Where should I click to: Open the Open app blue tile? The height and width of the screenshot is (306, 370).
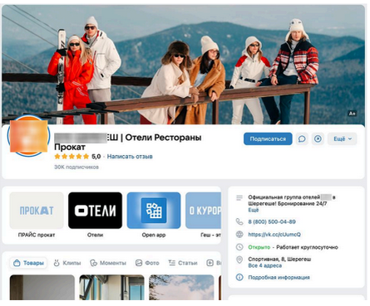[x=154, y=211]
